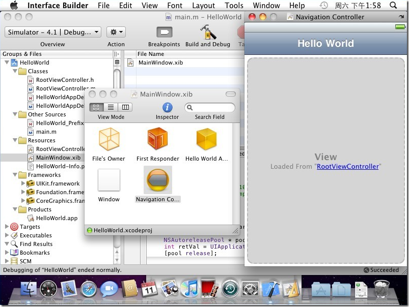Open Xcode from the Dock
Viewport: 409px width, 307px height.
pyautogui.click(x=270, y=289)
